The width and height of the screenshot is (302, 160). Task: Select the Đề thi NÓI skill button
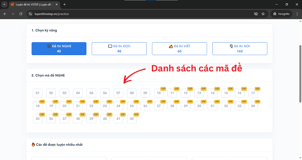coord(240,48)
